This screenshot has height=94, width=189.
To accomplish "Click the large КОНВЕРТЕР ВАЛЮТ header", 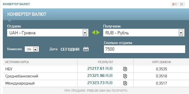I will click(x=27, y=14).
